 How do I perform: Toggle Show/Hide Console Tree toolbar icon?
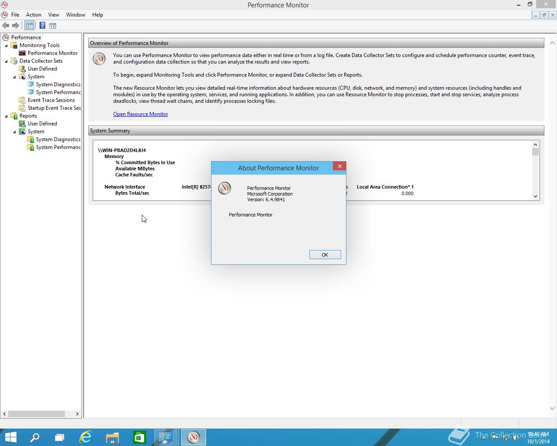tap(29, 26)
